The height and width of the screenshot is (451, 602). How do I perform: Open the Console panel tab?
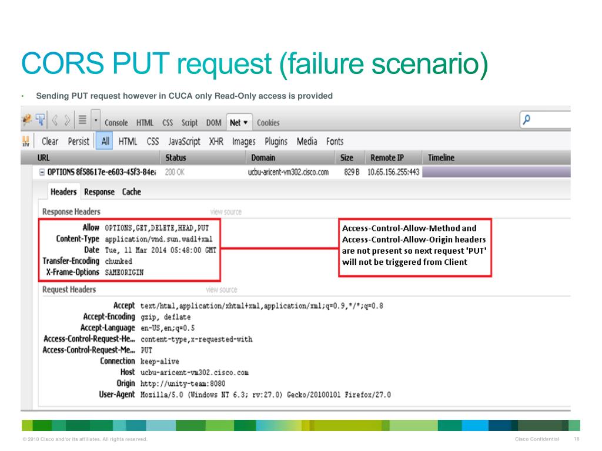point(116,123)
